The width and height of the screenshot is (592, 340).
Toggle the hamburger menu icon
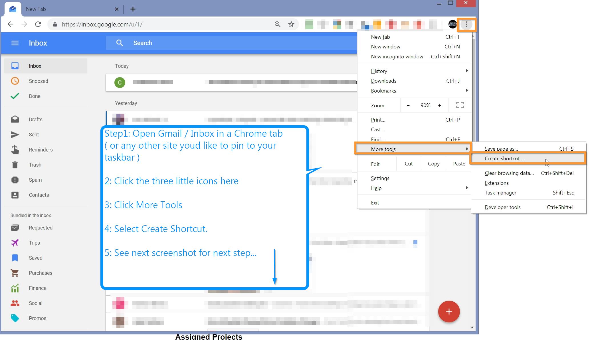(15, 43)
